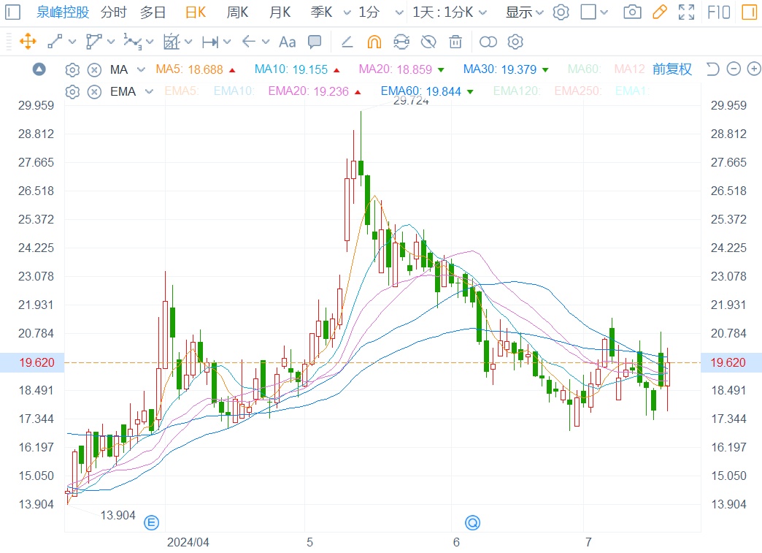Expand the wave pattern tool dropdown arrow
The width and height of the screenshot is (762, 553).
point(149,42)
